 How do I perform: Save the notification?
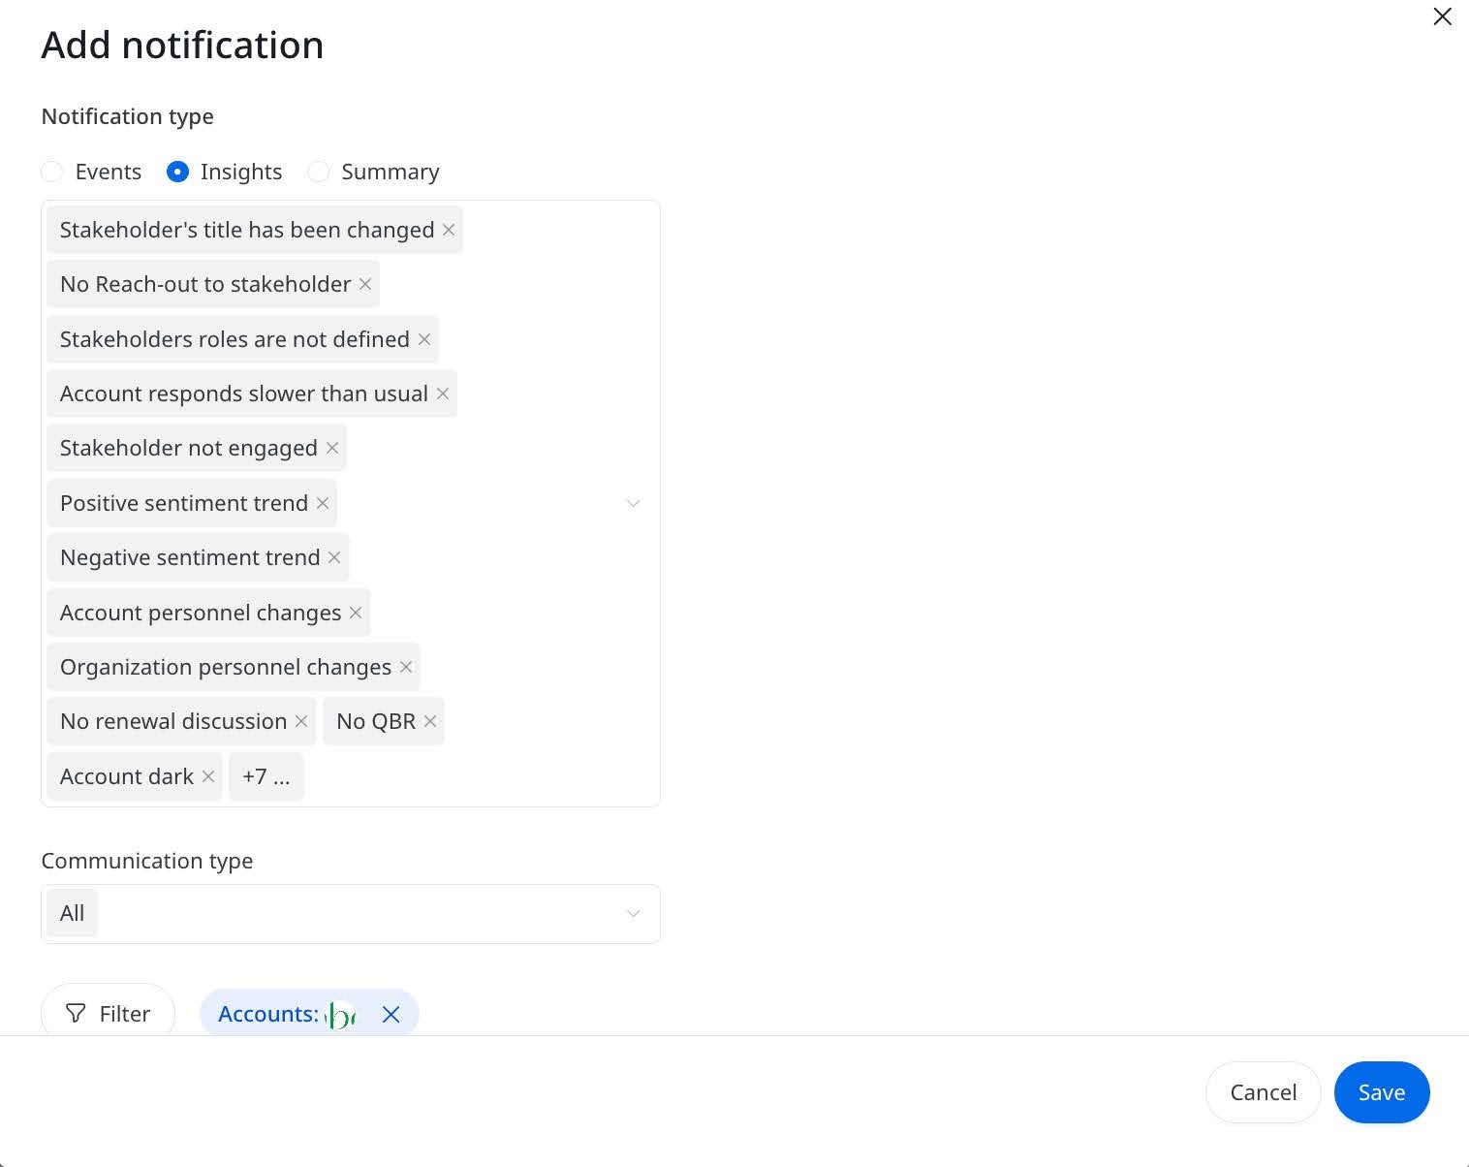pyautogui.click(x=1381, y=1092)
